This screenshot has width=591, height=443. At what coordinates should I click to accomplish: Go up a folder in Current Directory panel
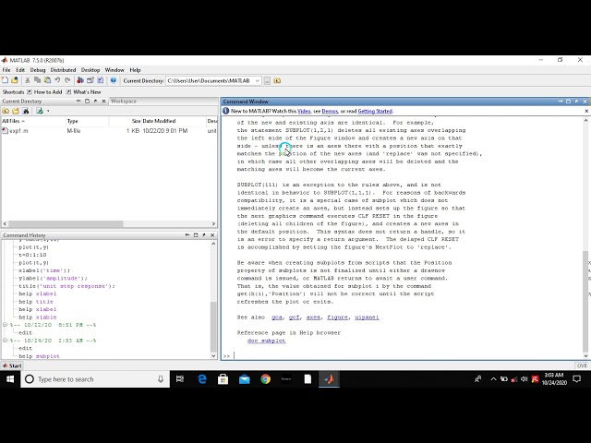pyautogui.click(x=6, y=111)
